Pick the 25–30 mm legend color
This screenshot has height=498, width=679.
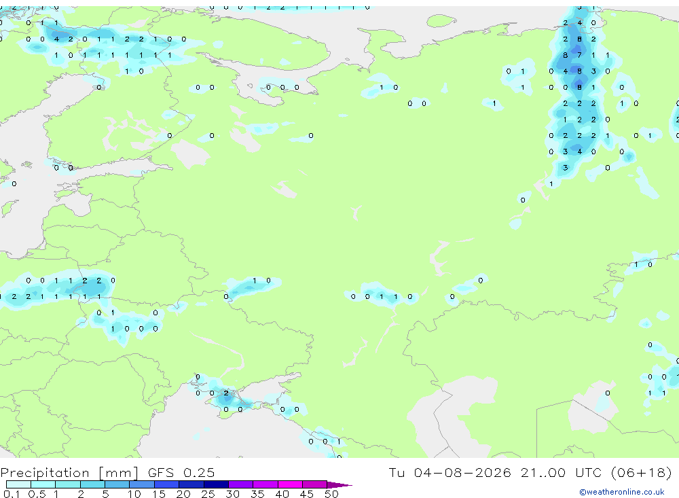(x=216, y=484)
